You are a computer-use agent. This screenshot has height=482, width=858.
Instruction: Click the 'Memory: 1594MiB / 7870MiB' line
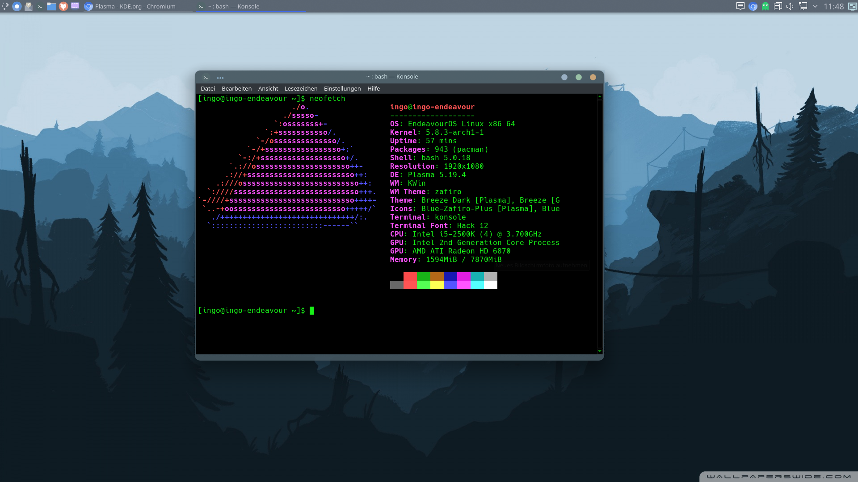[x=446, y=260]
